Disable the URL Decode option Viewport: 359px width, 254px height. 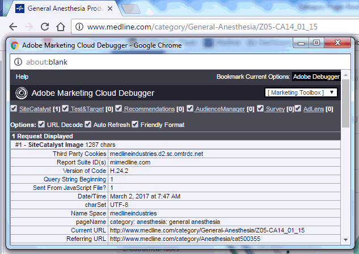click(x=41, y=124)
